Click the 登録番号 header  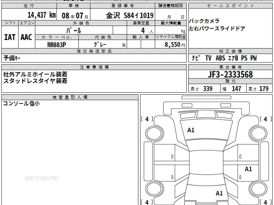(x=123, y=6)
